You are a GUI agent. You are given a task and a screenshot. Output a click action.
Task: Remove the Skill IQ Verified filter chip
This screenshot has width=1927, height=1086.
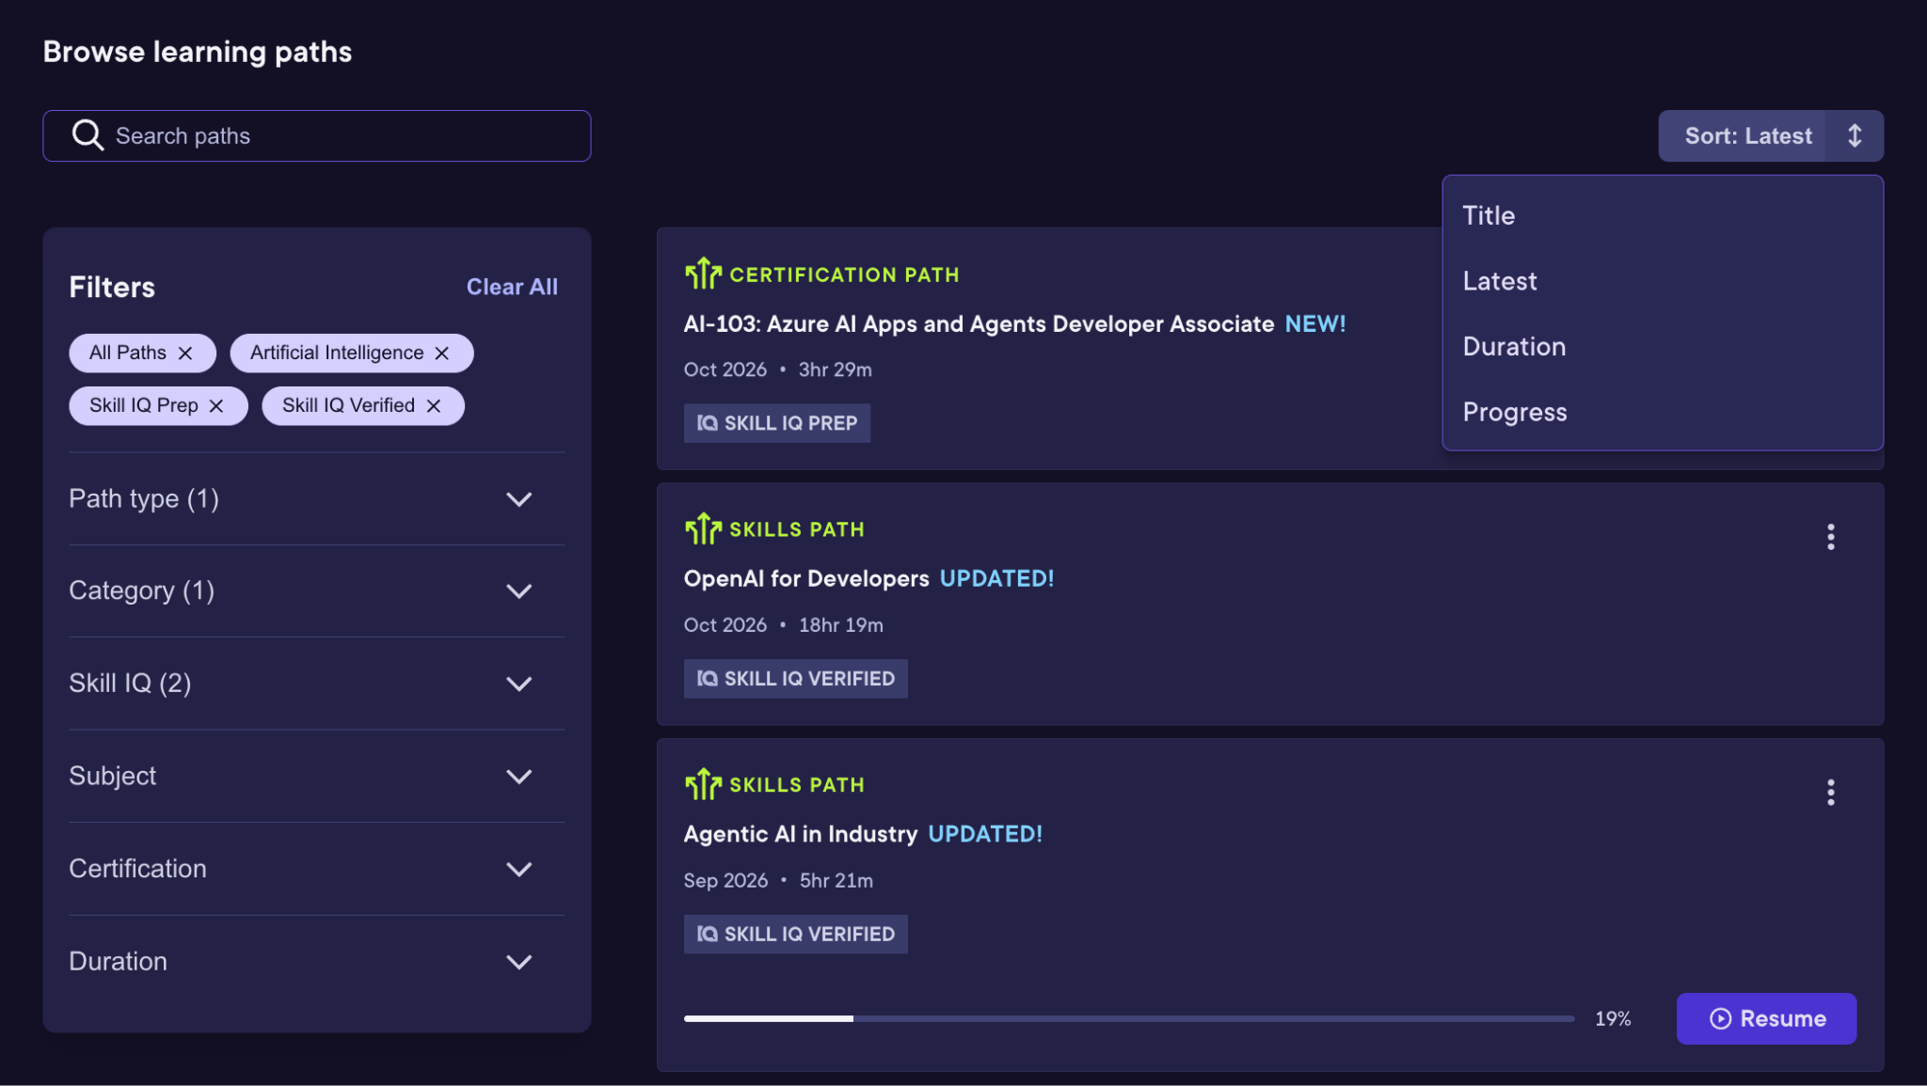pyautogui.click(x=434, y=406)
